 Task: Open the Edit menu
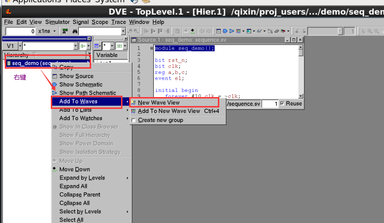pos(21,22)
